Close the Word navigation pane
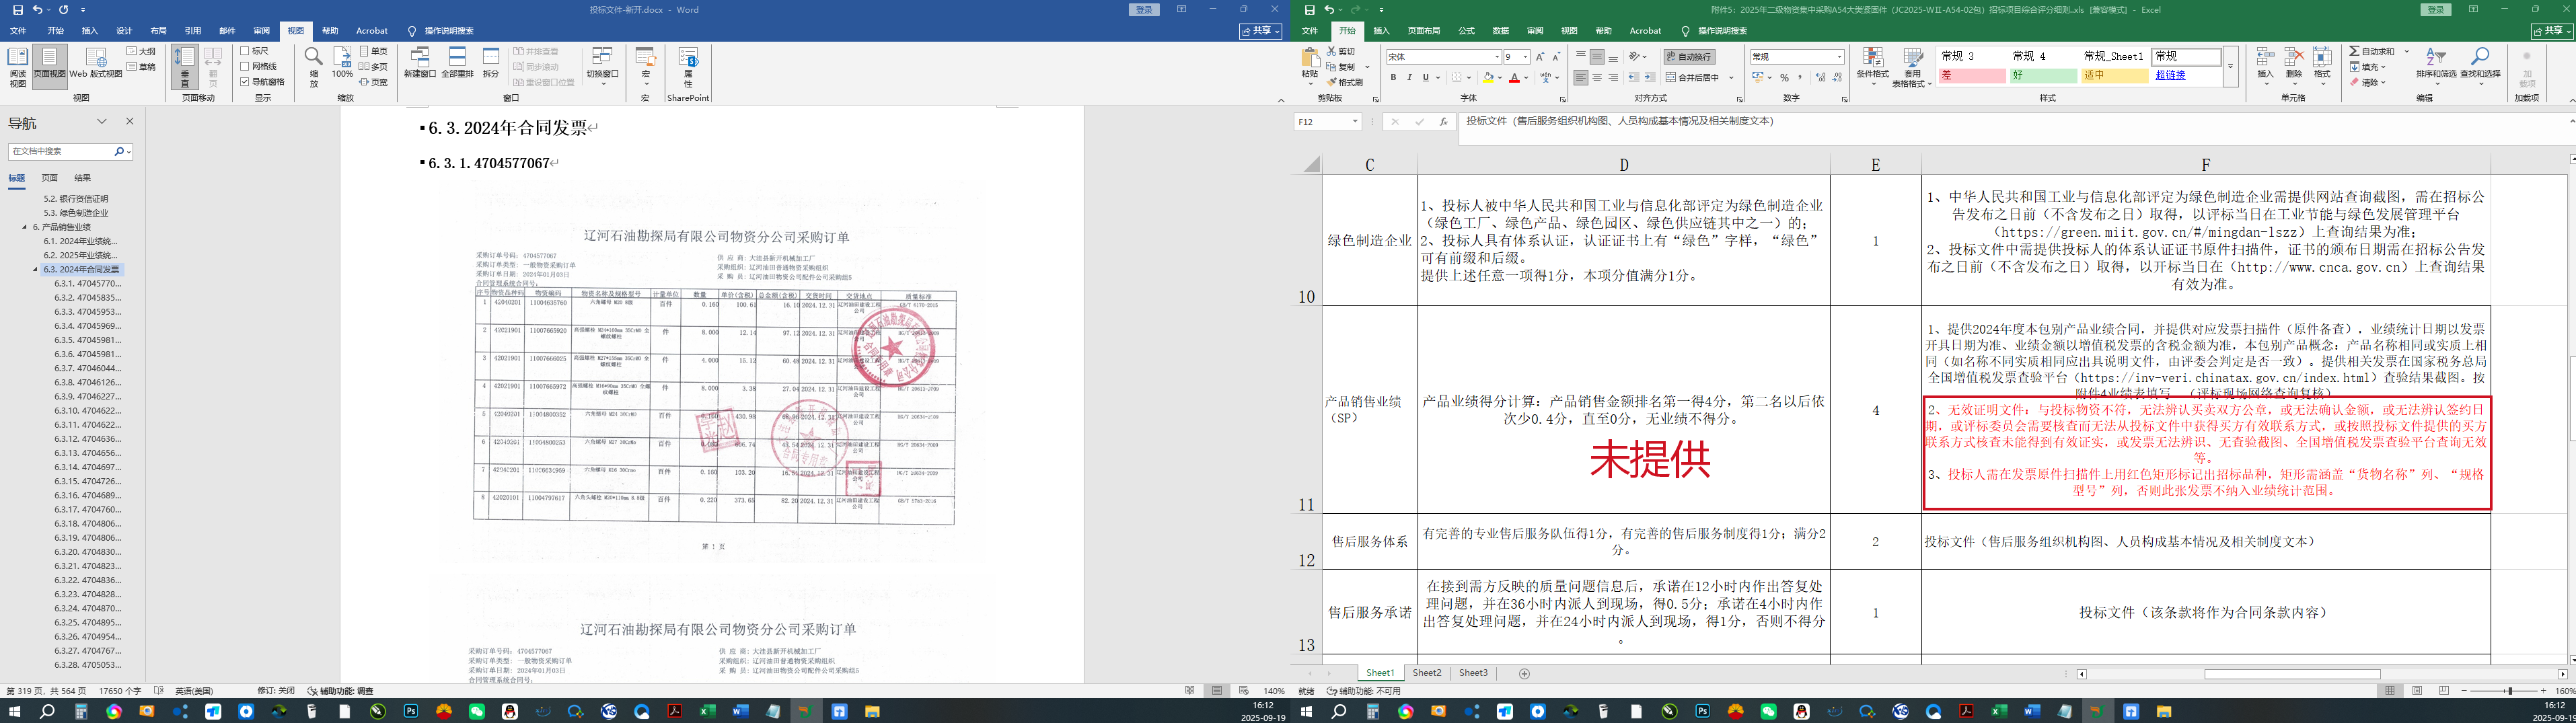 pyautogui.click(x=129, y=121)
